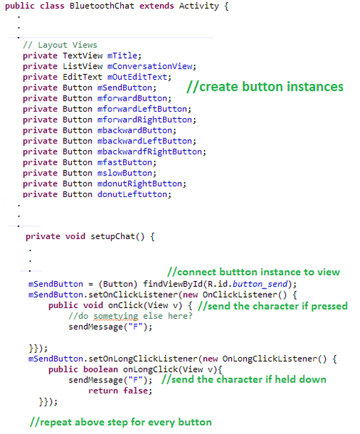Click the '//repeat above step for every button' annotation

coord(121,422)
